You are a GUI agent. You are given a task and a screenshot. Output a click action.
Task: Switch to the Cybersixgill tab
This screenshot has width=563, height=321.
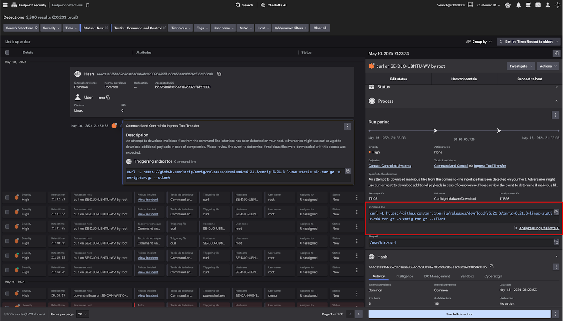[x=493, y=276]
